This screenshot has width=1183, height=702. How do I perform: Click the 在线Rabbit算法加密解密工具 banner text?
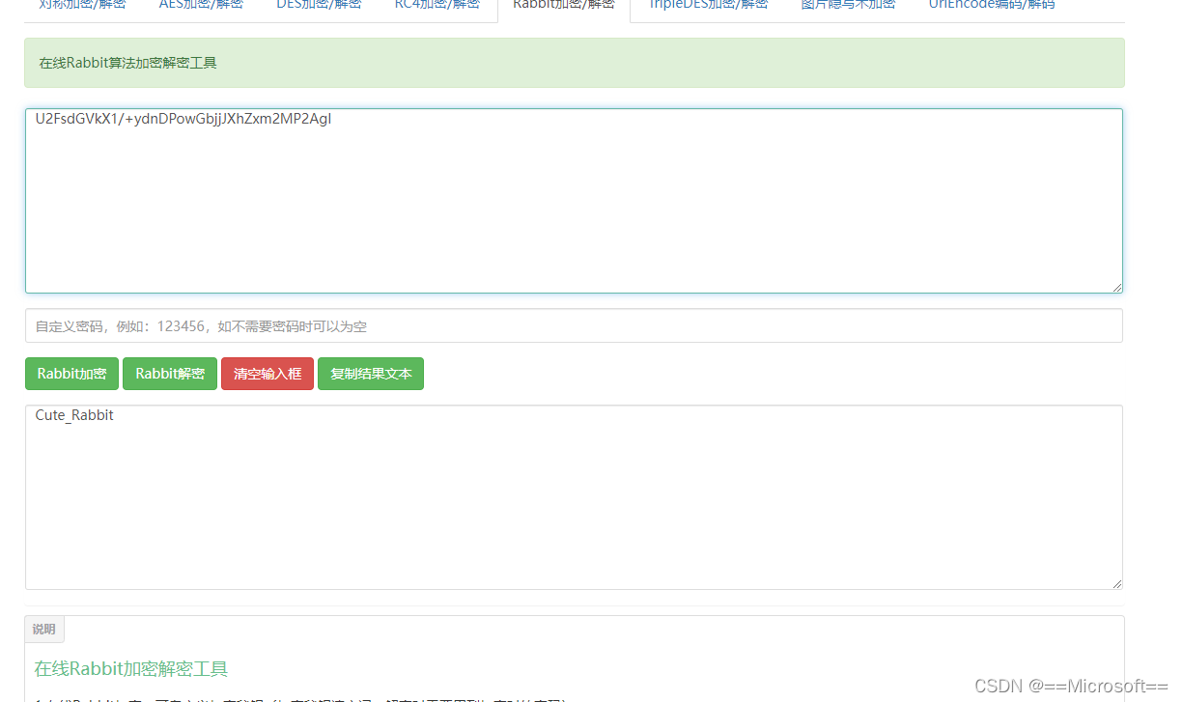[127, 63]
